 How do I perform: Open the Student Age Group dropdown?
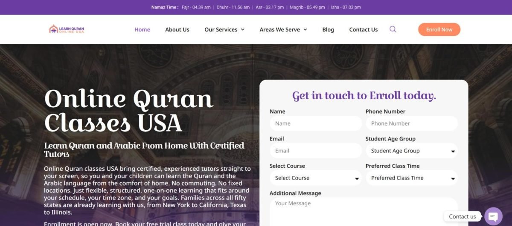click(x=412, y=151)
